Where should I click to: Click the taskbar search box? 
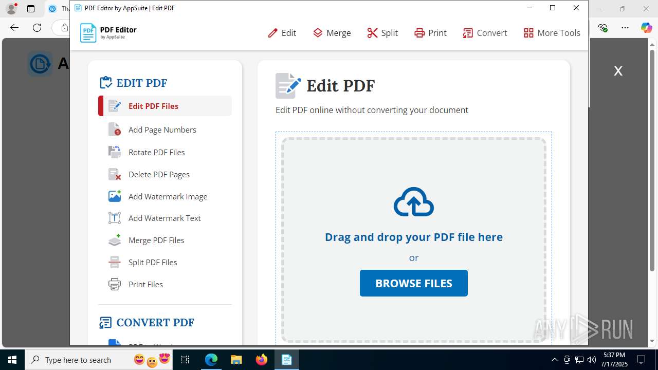(x=99, y=360)
